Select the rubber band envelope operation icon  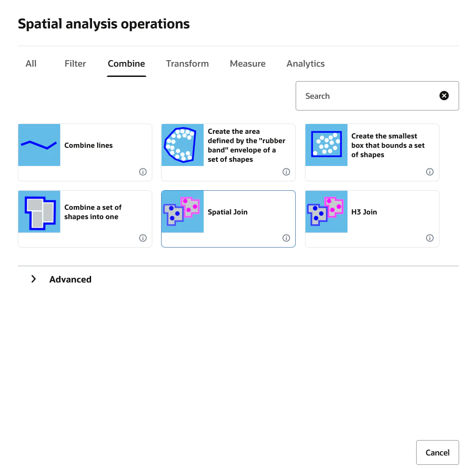183,145
